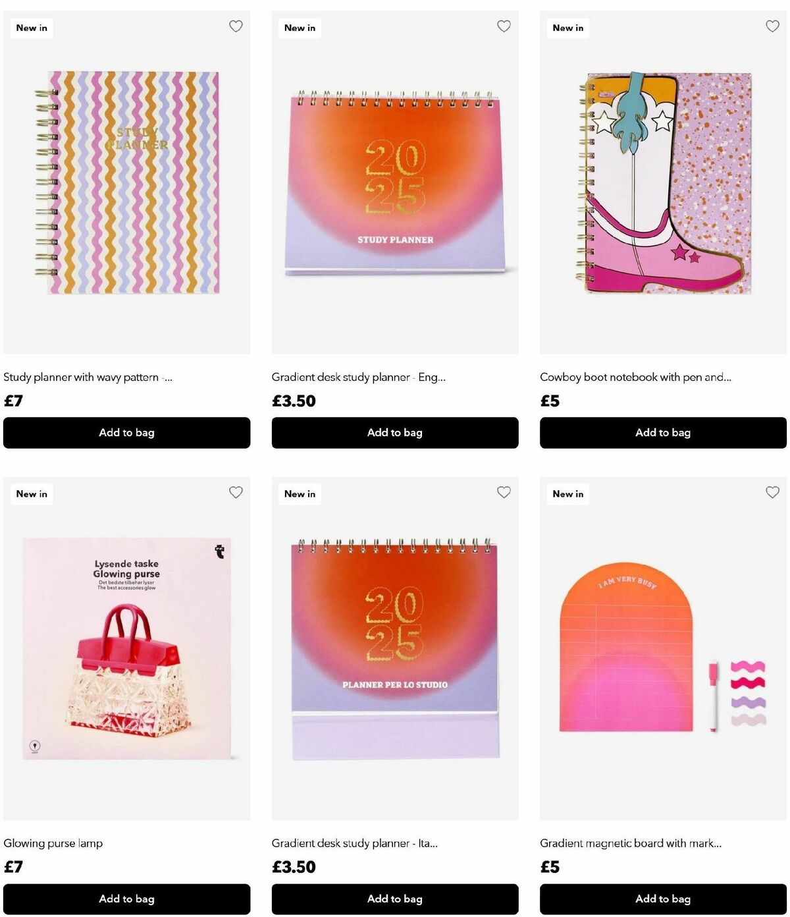Add the Italian desk study planner to bag
Viewport: 790px width, 917px height.
[395, 899]
